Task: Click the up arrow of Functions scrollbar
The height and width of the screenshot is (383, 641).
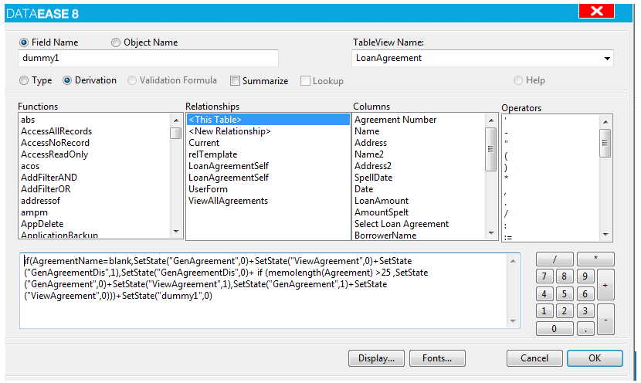Action: click(176, 120)
